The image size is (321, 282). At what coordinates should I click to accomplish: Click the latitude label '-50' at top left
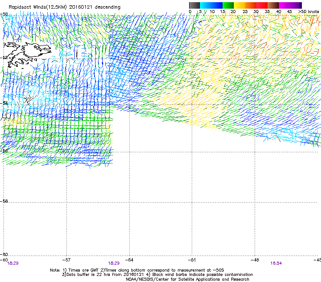4,14
